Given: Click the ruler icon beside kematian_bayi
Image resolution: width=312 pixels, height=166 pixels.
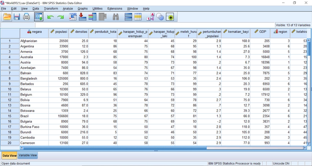Looking at the screenshot, I should tap(225, 31).
